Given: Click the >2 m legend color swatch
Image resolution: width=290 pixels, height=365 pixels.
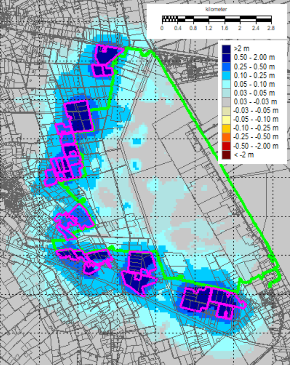Looking at the screenshot, I should (x=226, y=49).
